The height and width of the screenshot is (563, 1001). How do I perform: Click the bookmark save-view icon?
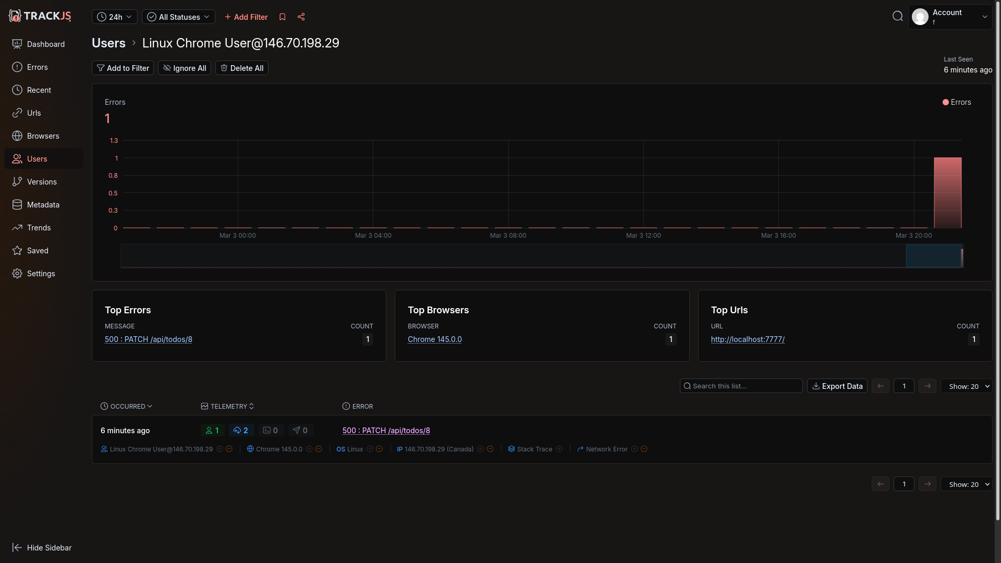pyautogui.click(x=283, y=17)
